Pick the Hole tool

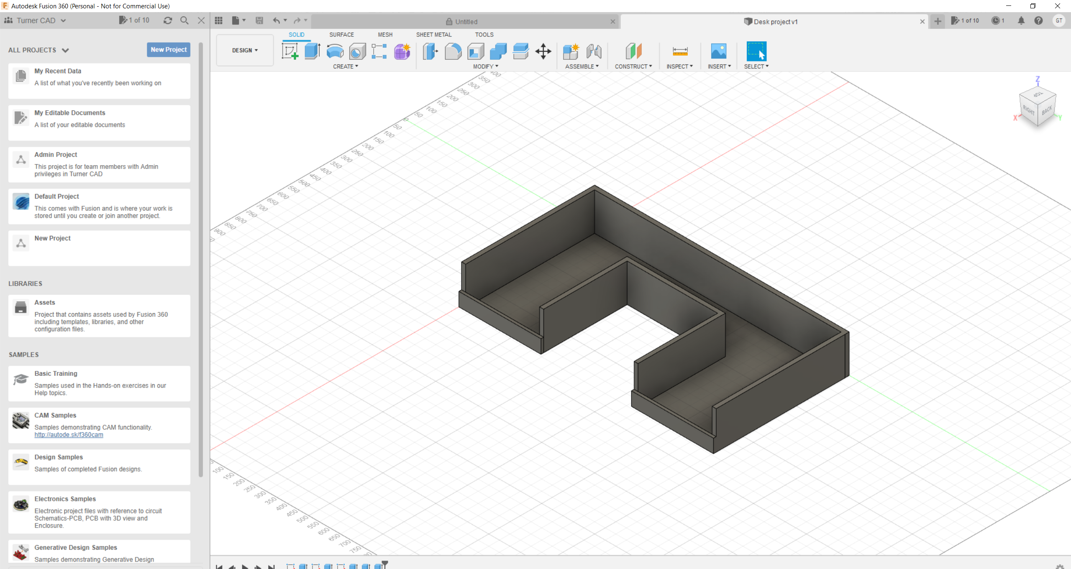point(357,51)
